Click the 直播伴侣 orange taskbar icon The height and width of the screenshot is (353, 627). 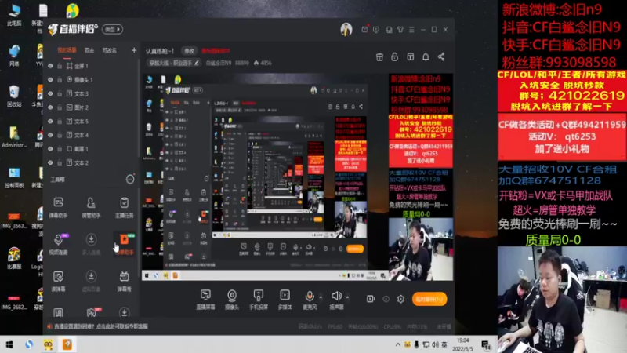[x=67, y=344]
